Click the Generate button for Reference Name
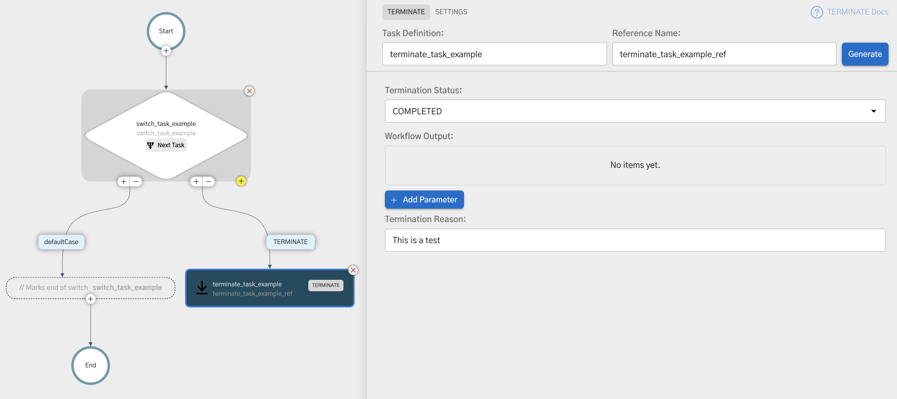Viewport: 897px width, 399px height. (865, 54)
